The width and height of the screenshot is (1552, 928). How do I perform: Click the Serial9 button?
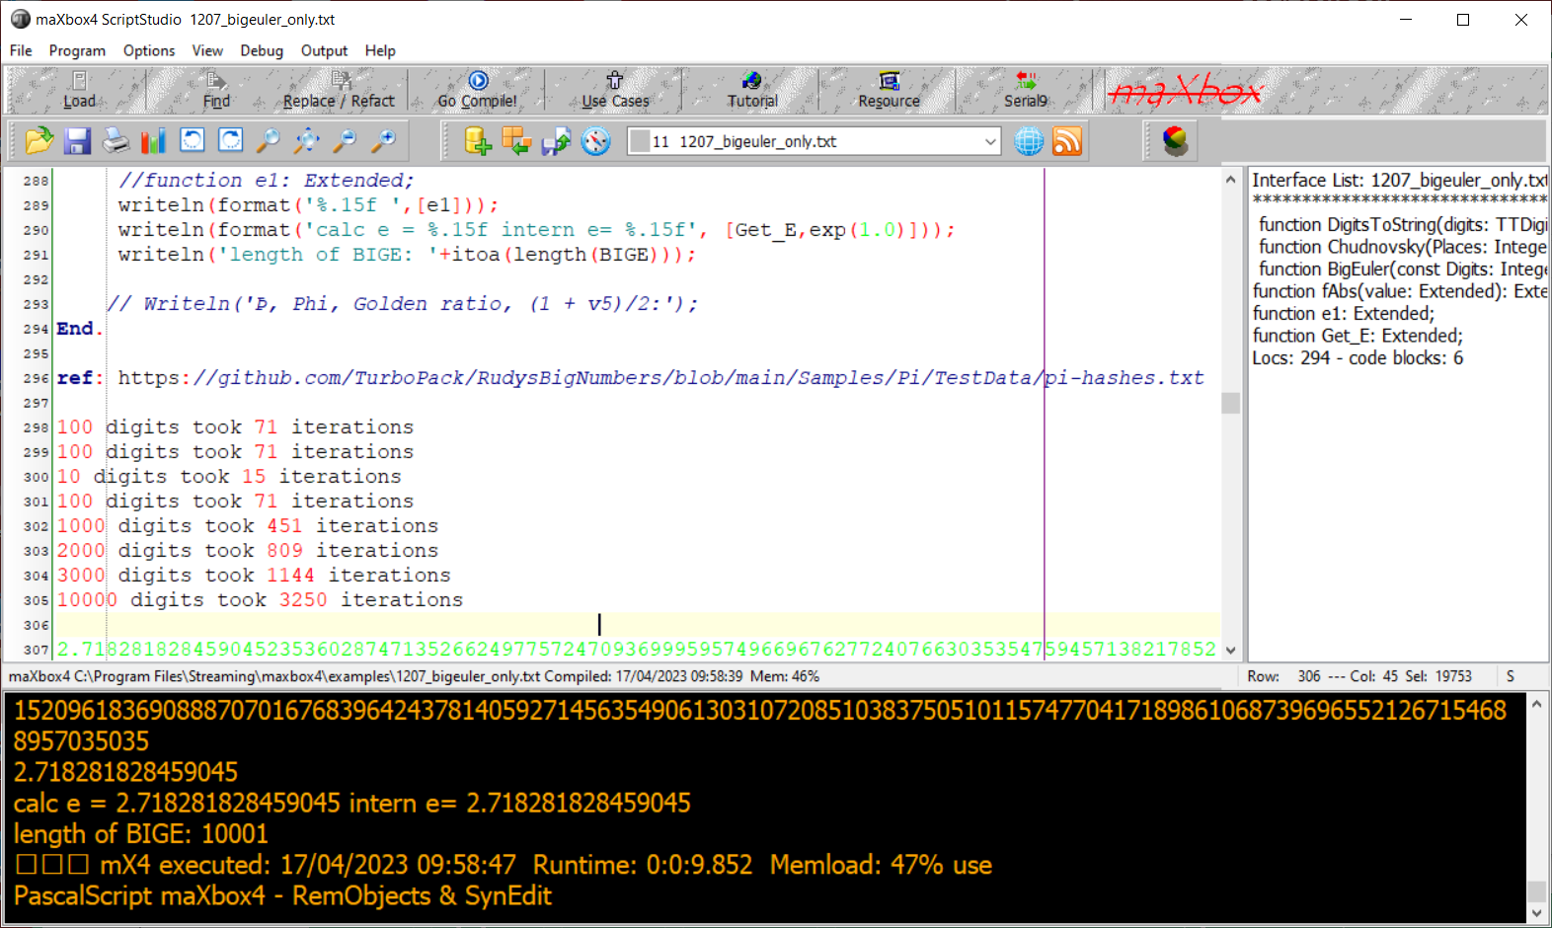1026,90
